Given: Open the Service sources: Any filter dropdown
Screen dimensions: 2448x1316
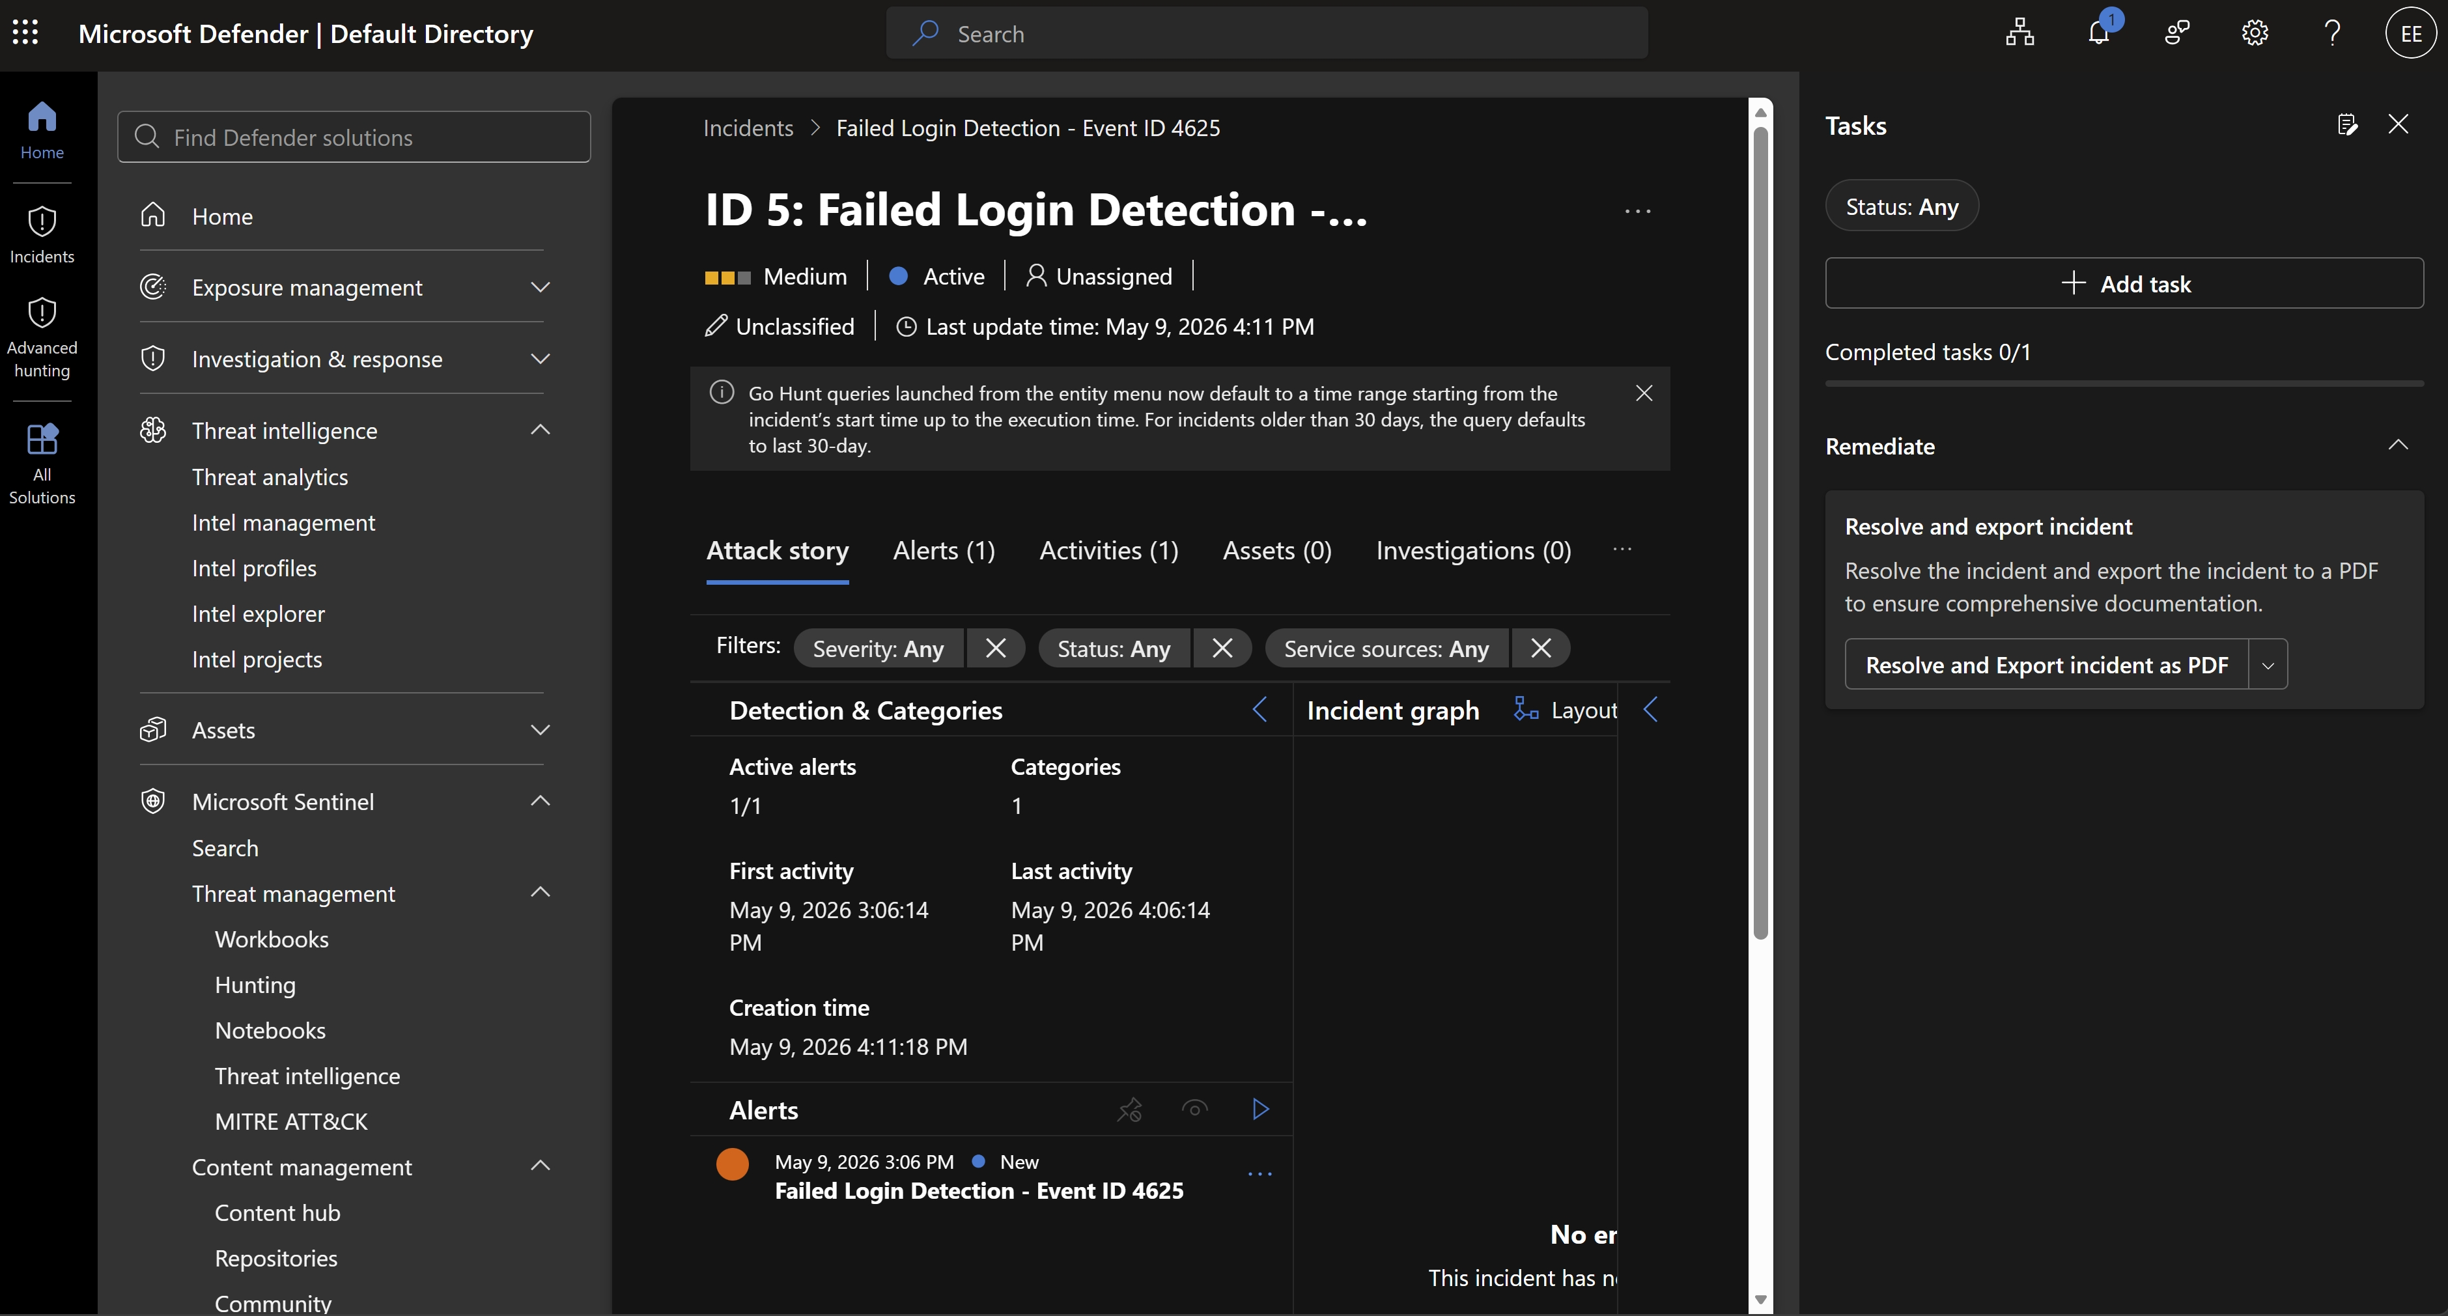Looking at the screenshot, I should [1386, 648].
